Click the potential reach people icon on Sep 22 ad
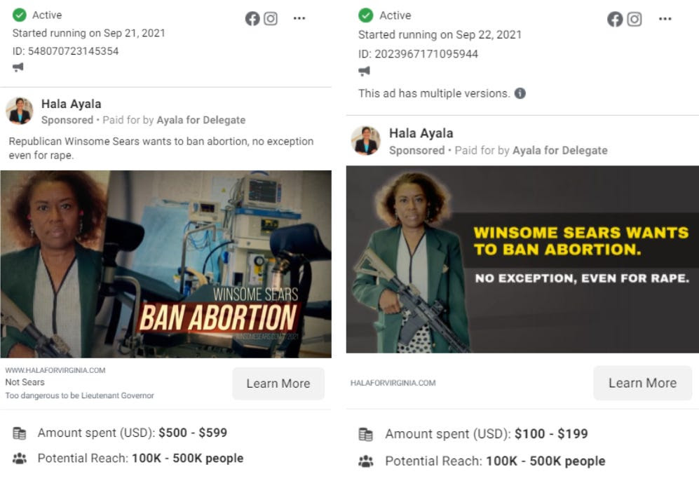 [365, 461]
